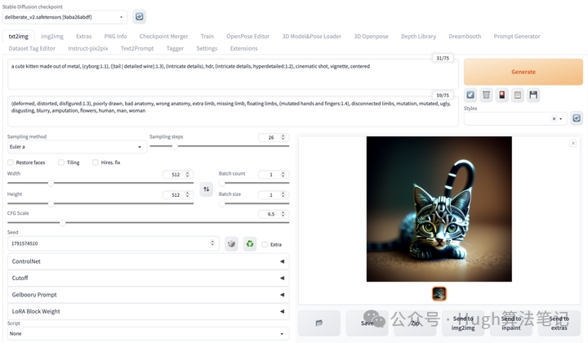The image size is (588, 343).
Task: Check the Extra seed option
Action: click(x=265, y=244)
